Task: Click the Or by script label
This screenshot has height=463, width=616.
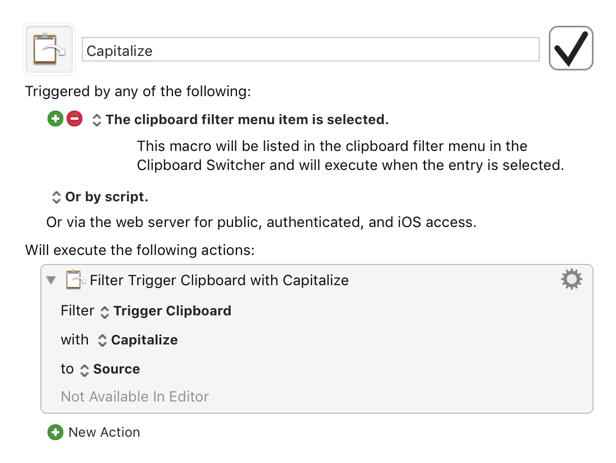Action: [106, 197]
